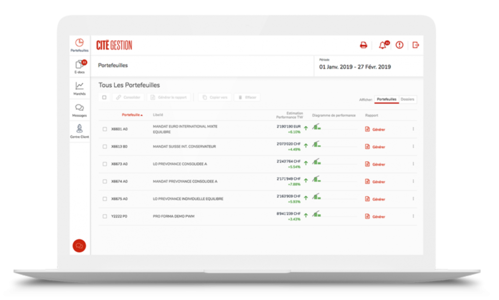
Task: Click the logout icon
Action: (x=416, y=45)
